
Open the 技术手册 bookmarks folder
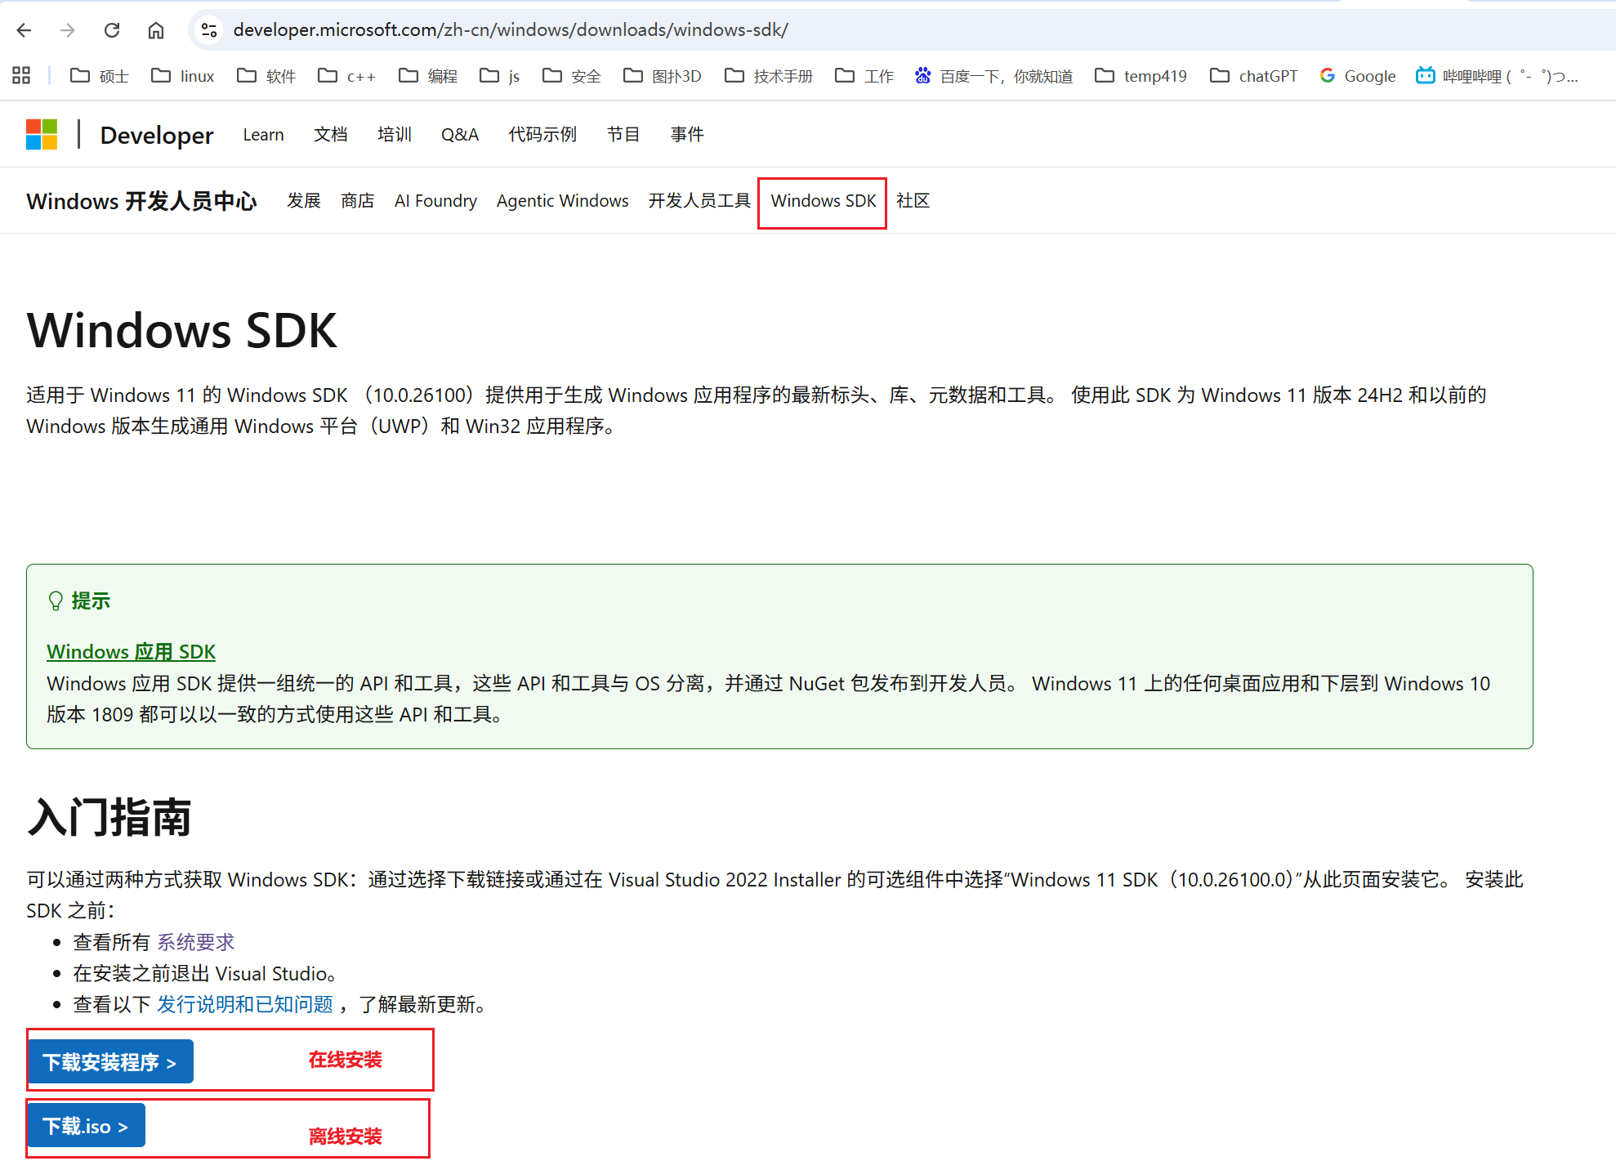768,75
